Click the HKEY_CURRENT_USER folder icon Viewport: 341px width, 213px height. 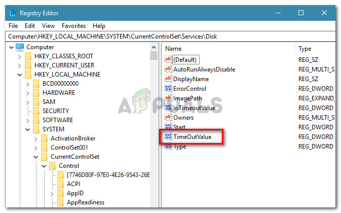tap(28, 65)
